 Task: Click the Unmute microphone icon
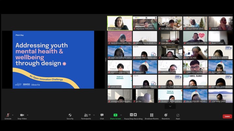coord(8,115)
